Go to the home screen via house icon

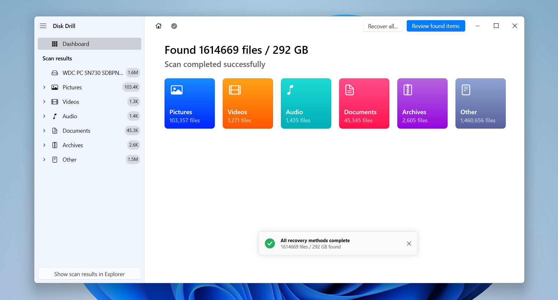pyautogui.click(x=159, y=26)
